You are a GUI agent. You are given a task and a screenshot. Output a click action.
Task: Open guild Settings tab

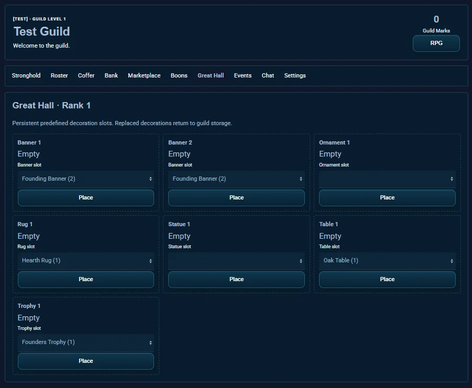[295, 75]
